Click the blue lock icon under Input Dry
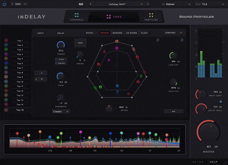Screen dimensions: 228x165 [221, 101]
